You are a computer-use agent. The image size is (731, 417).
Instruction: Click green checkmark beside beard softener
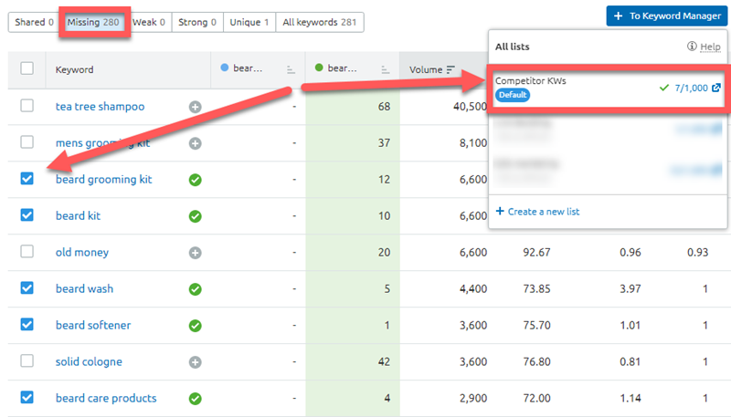point(195,326)
